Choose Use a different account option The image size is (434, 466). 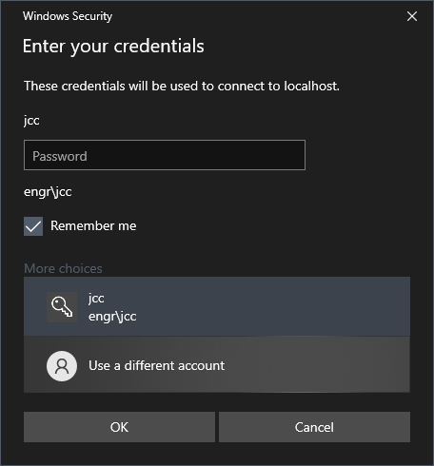217,364
